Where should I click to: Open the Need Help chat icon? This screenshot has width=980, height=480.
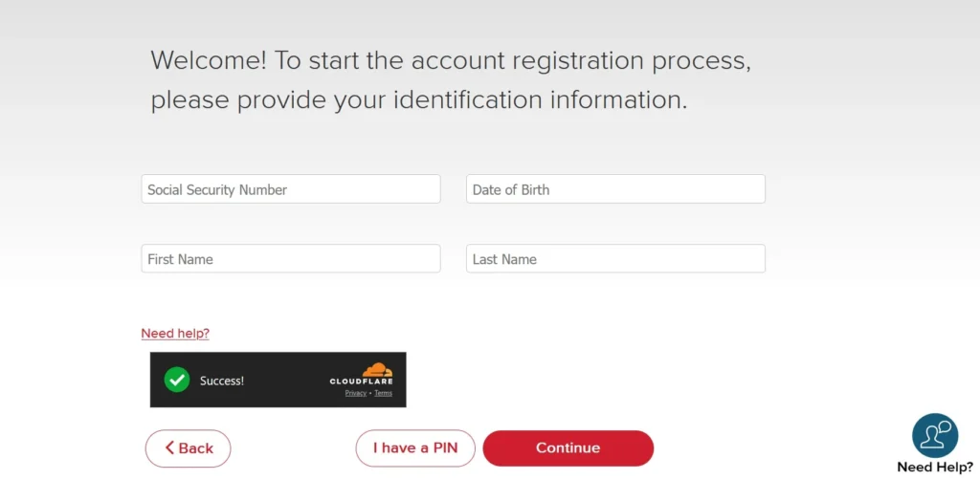pos(934,435)
